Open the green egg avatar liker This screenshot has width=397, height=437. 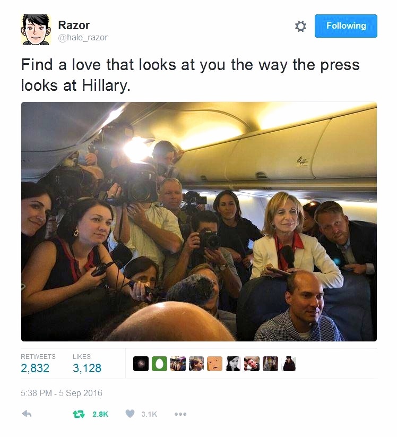pyautogui.click(x=159, y=364)
